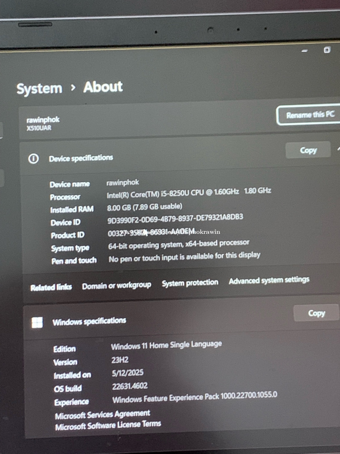This screenshot has width=340, height=454.
Task: Select the Windows Feature Experience Pack value
Action: (195, 397)
